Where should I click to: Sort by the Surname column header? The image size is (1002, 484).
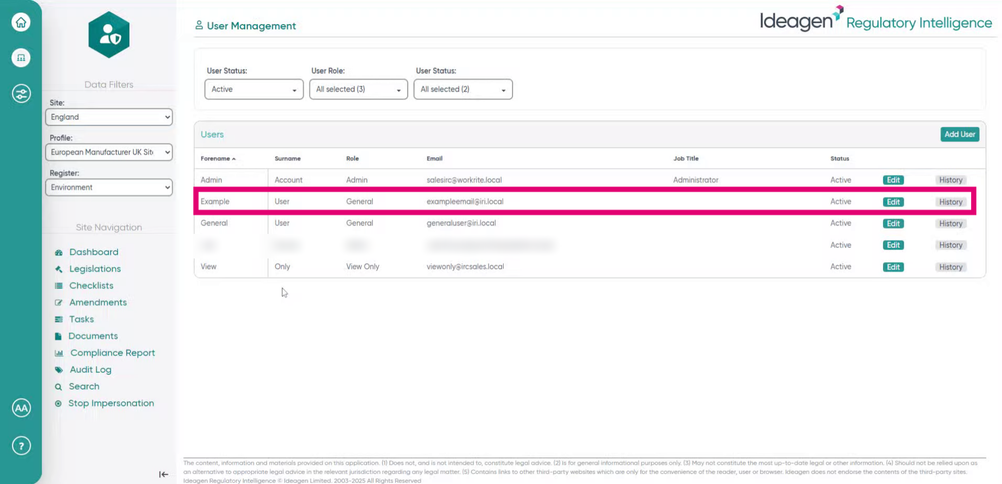coord(288,159)
